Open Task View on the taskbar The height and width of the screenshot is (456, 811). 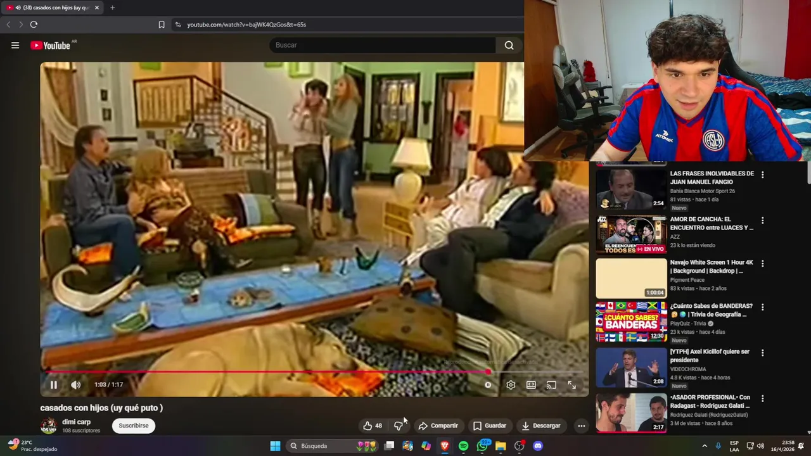tap(389, 446)
